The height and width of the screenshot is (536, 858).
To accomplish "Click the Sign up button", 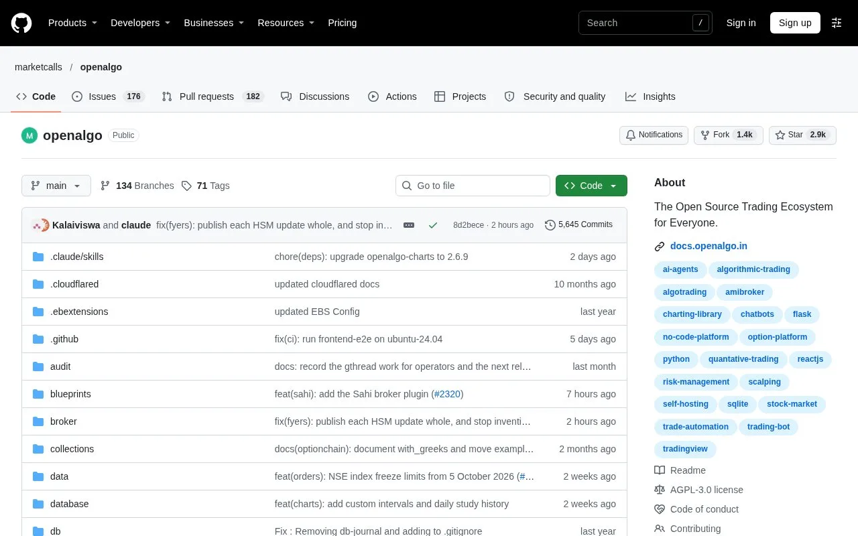I will 795,23.
